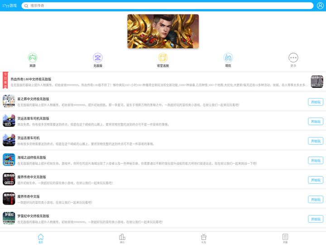Image resolution: width=326 pixels, height=245 pixels.
Task: Click 海域之战 description about 提升初始生命
Action: (x=137, y=163)
